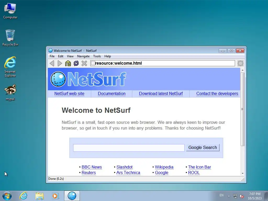This screenshot has height=201, width=268.
Task: Click the NetSurf icon in the title bar
Action: [x=51, y=51]
